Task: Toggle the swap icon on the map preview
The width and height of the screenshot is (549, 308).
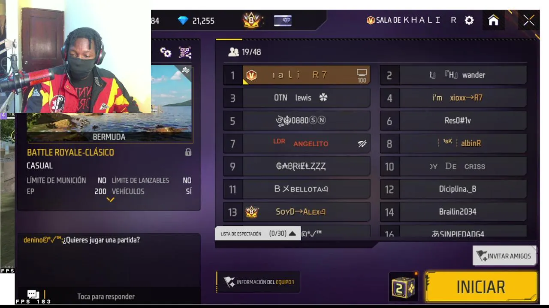Action: [x=186, y=70]
